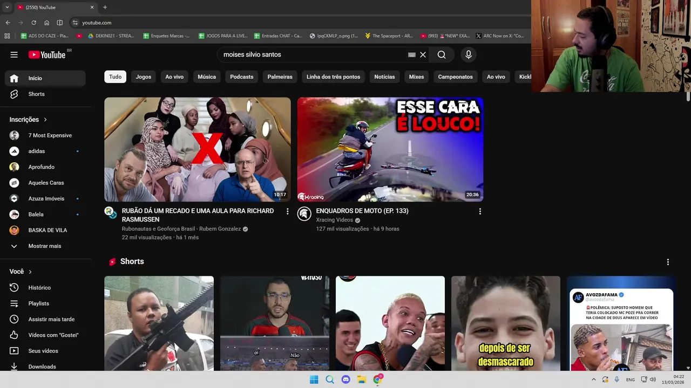Go to Início in the sidebar

[x=45, y=78]
